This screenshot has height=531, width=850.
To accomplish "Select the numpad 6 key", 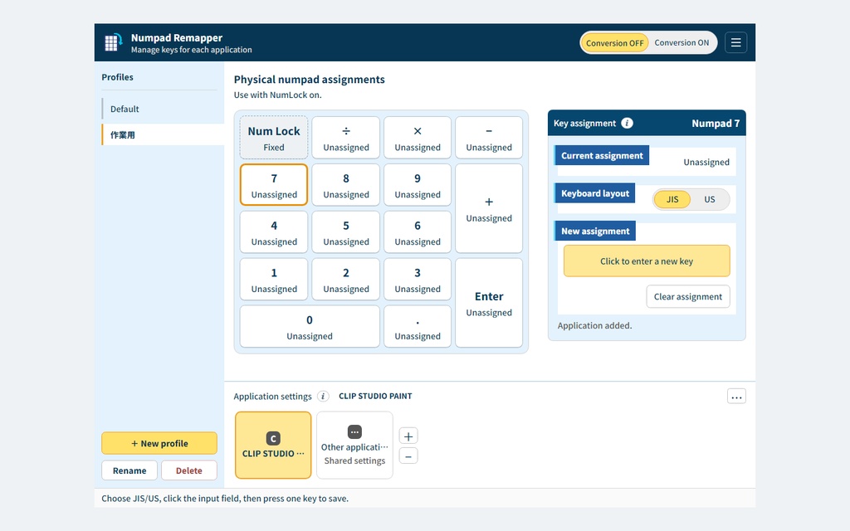I will click(x=418, y=232).
